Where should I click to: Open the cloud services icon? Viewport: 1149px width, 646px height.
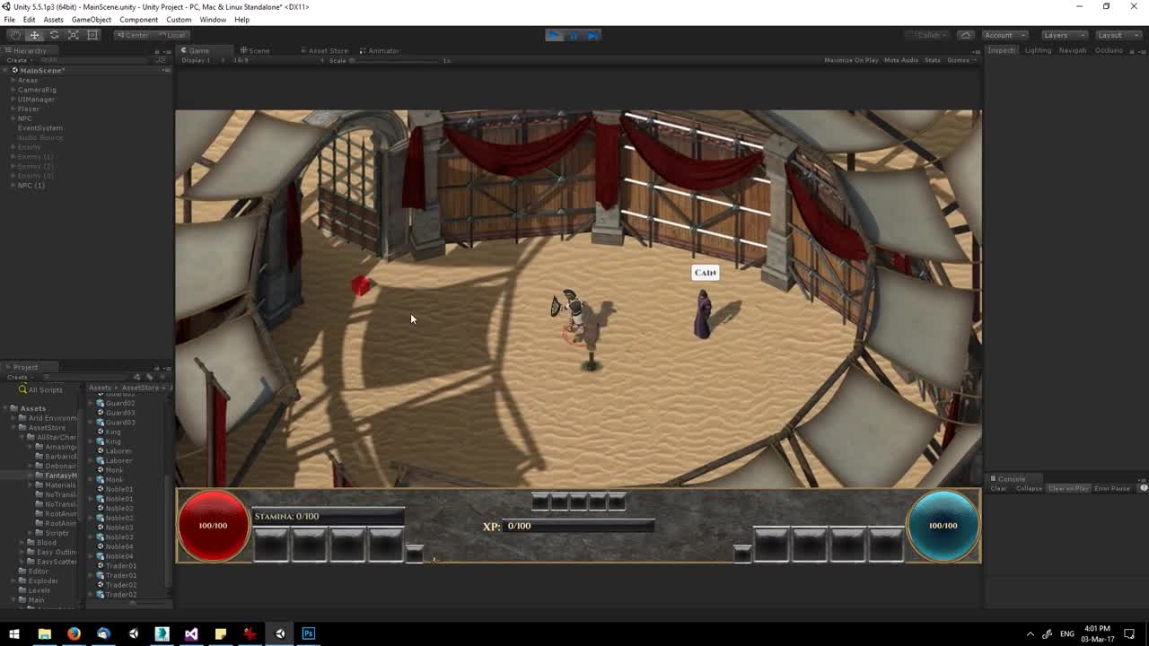click(966, 35)
